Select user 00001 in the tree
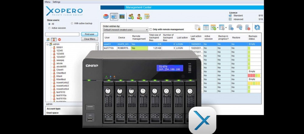The height and width of the screenshot is (134, 304). (60, 47)
